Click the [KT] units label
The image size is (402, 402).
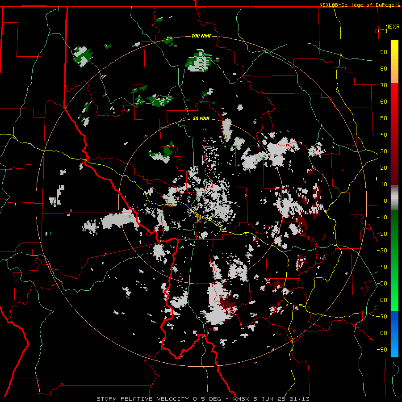coord(381,31)
